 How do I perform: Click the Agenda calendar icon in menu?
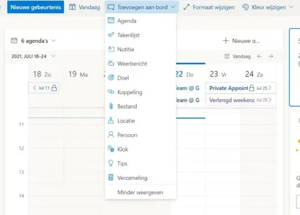(111, 20)
